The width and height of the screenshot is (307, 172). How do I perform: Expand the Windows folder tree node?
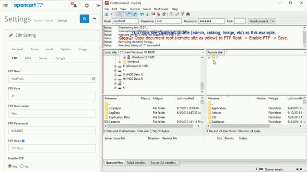(120, 62)
